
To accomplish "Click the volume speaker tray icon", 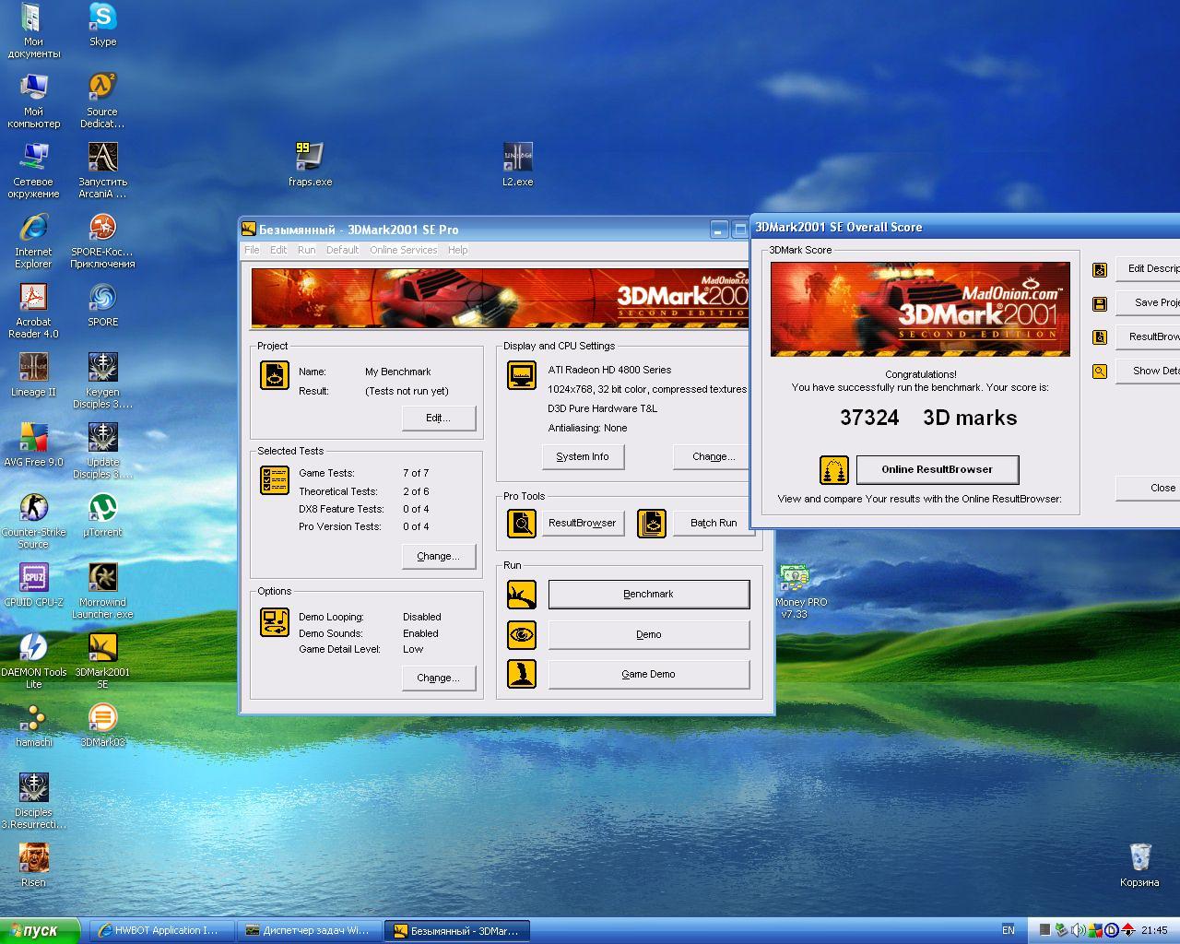I will [x=1078, y=930].
